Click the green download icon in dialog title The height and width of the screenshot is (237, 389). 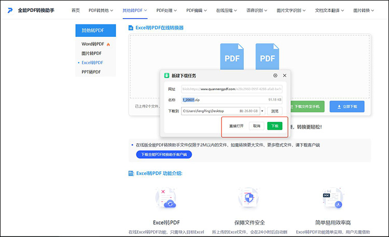tap(166, 76)
